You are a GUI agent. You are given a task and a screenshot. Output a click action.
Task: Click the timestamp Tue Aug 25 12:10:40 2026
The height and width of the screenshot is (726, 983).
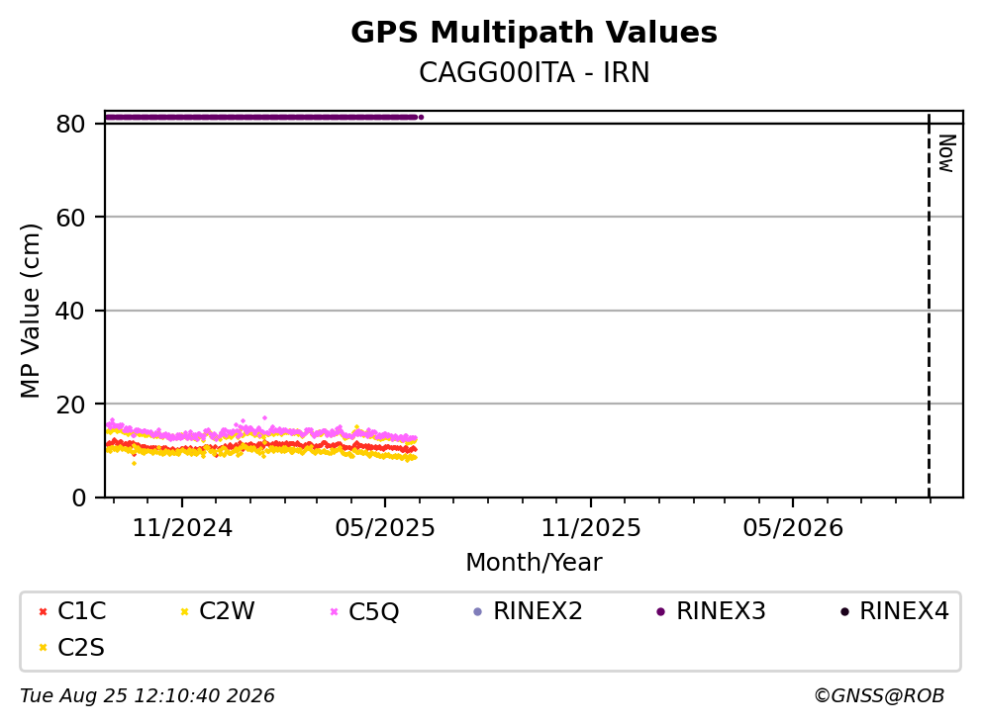147,696
